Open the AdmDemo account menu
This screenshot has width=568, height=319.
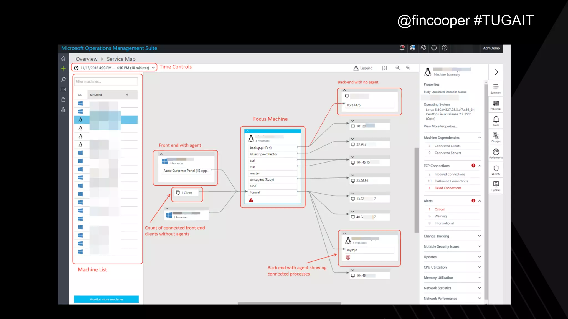(x=491, y=48)
